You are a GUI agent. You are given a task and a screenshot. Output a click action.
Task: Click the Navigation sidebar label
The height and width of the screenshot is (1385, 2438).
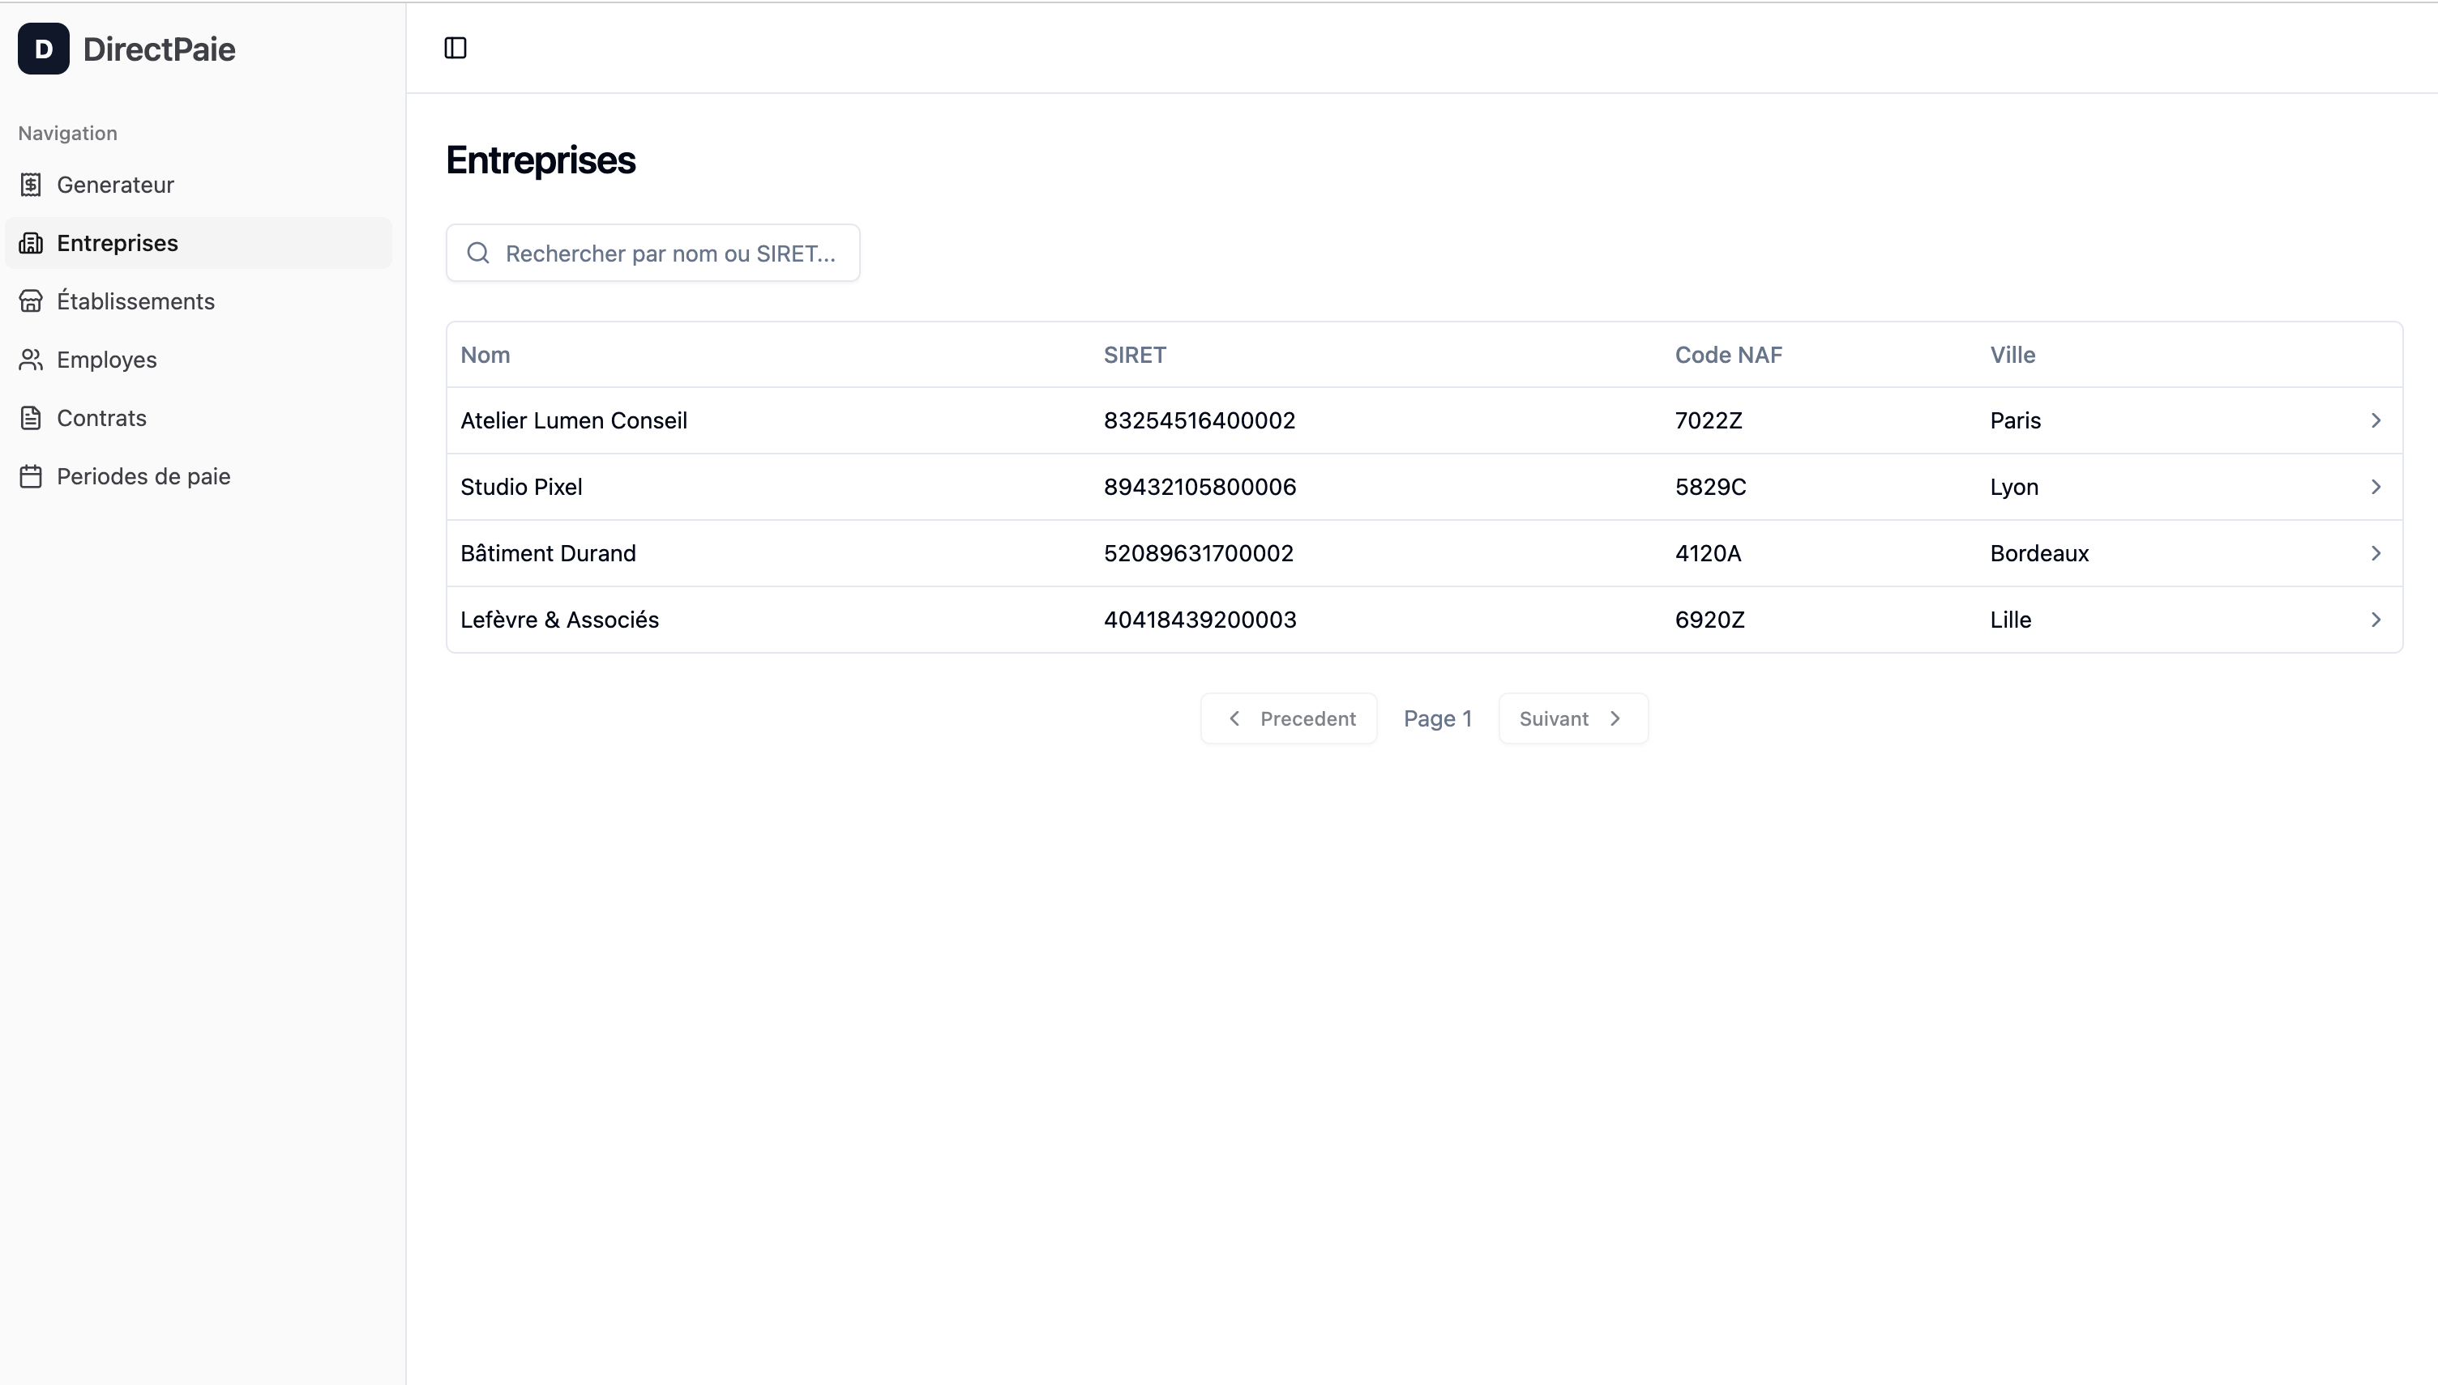67,133
